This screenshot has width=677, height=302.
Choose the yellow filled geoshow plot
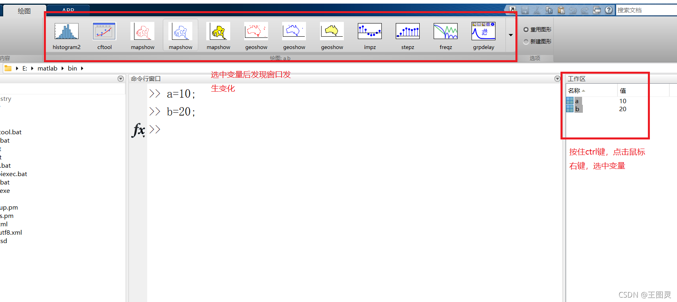[332, 36]
